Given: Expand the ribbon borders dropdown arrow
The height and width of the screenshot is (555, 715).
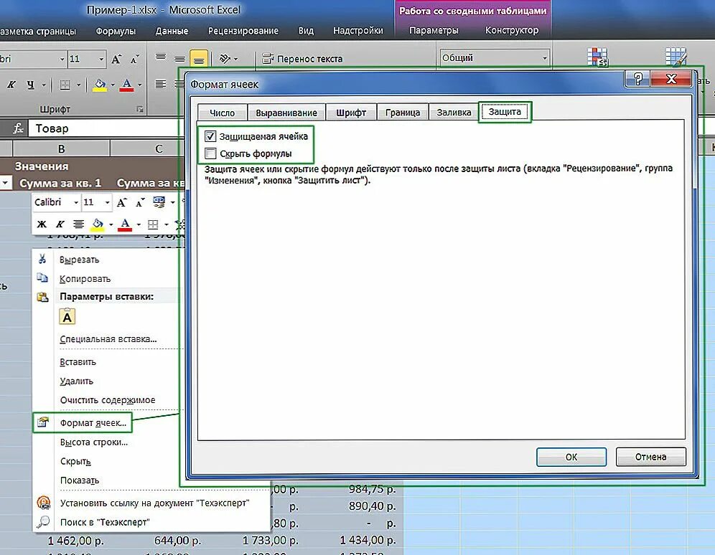Looking at the screenshot, I should pyautogui.click(x=78, y=85).
